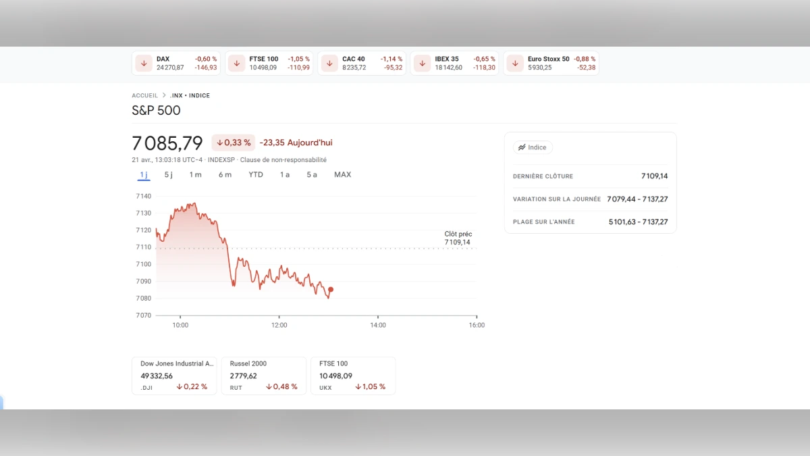This screenshot has width=810, height=456.
Task: Open the MAX time range view
Action: click(342, 174)
